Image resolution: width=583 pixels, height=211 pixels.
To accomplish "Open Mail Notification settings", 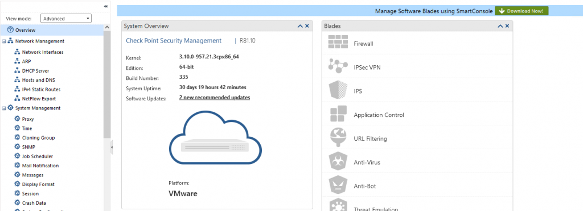I will (40, 166).
